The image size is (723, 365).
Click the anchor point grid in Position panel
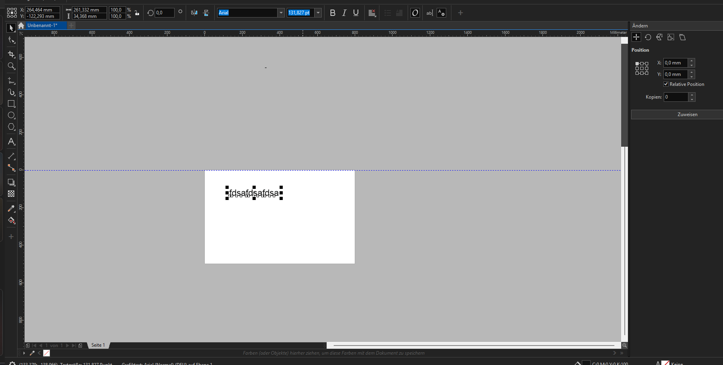[641, 68]
